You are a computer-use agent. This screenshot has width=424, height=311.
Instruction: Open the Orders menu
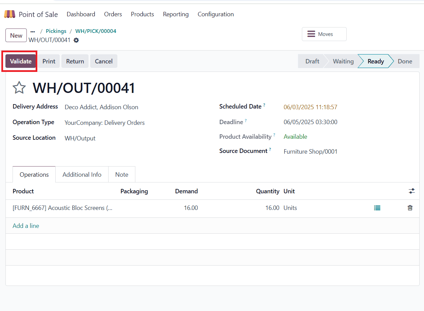(x=113, y=14)
